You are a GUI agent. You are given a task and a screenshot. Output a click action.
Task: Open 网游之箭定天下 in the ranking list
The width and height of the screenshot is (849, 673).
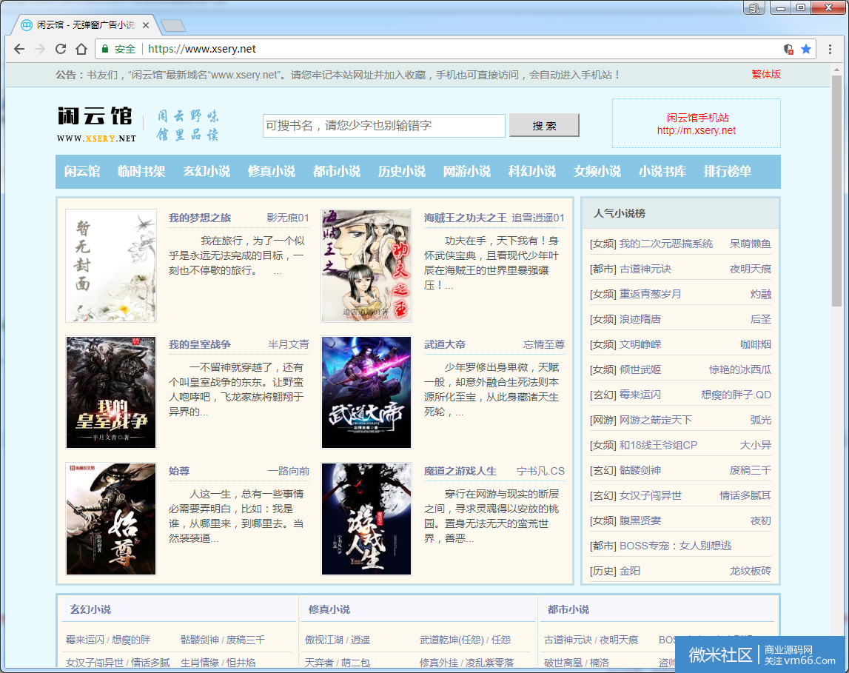(x=656, y=420)
